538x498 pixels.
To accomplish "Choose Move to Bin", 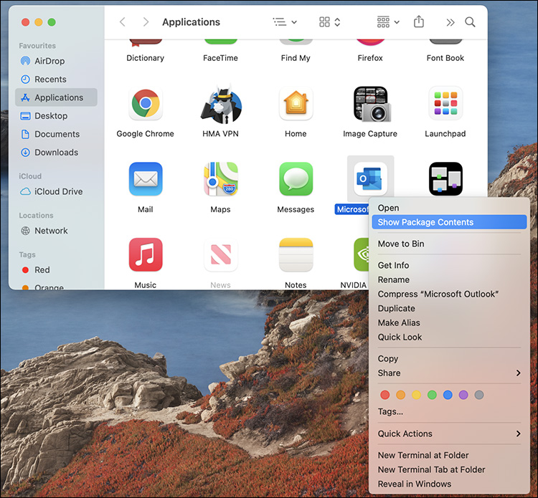I will click(449, 244).
